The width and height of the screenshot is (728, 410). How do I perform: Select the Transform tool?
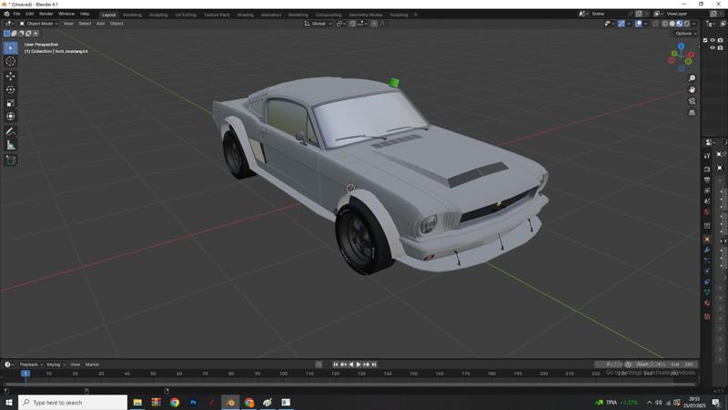(11, 117)
